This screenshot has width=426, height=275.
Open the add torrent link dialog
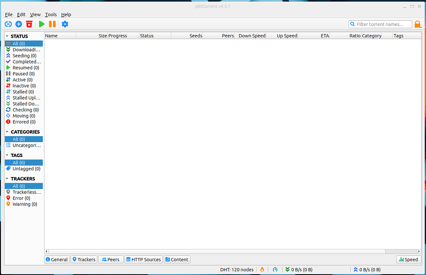(8, 24)
